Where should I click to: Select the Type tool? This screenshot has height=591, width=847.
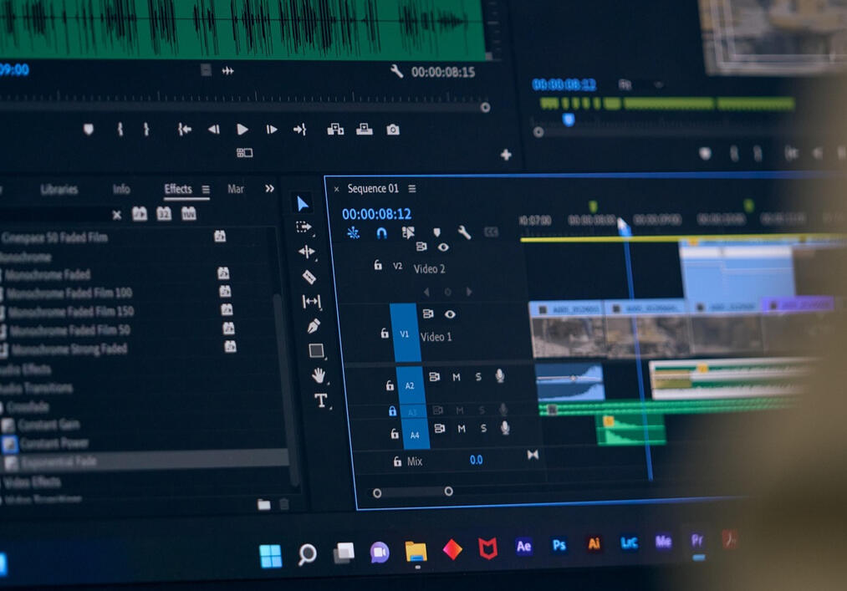(321, 400)
